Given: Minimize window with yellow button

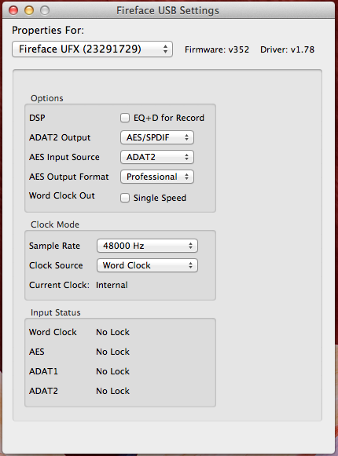Looking at the screenshot, I should (x=29, y=10).
